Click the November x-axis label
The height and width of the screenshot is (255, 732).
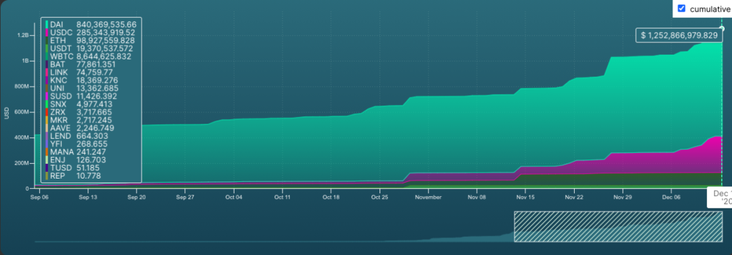click(428, 198)
